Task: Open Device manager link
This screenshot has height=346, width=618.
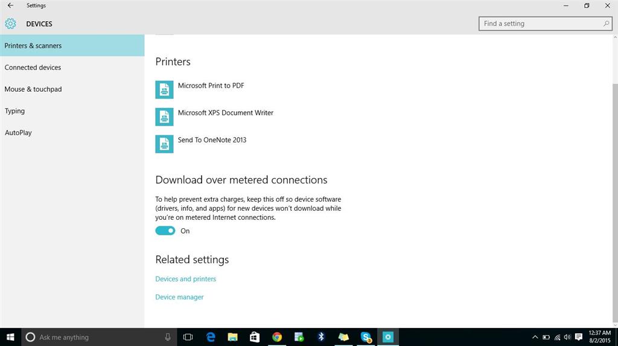Action: [179, 297]
